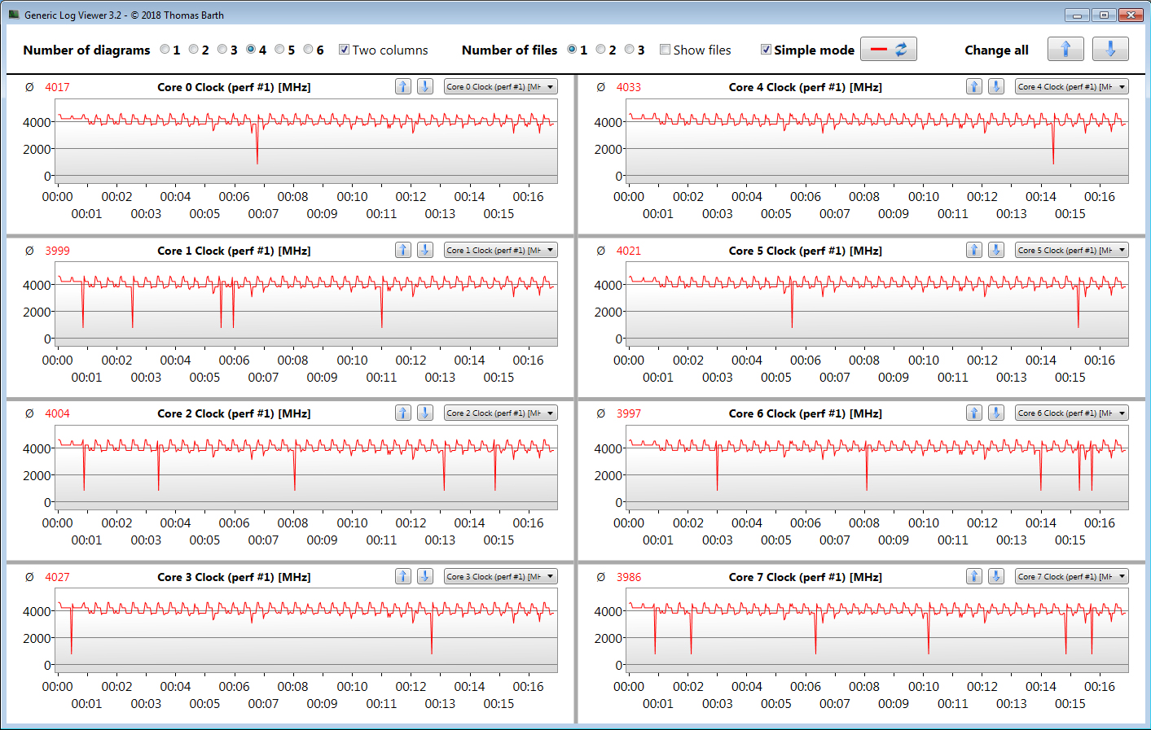Click the Core 4 average value 4033
1151x730 pixels.
click(629, 87)
